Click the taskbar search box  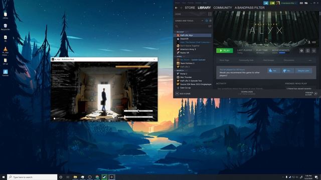(32, 177)
